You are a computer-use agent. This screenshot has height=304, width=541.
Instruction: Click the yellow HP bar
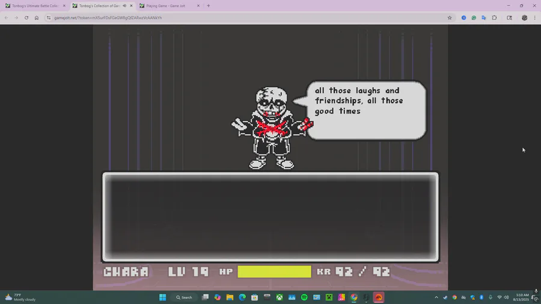(x=274, y=272)
